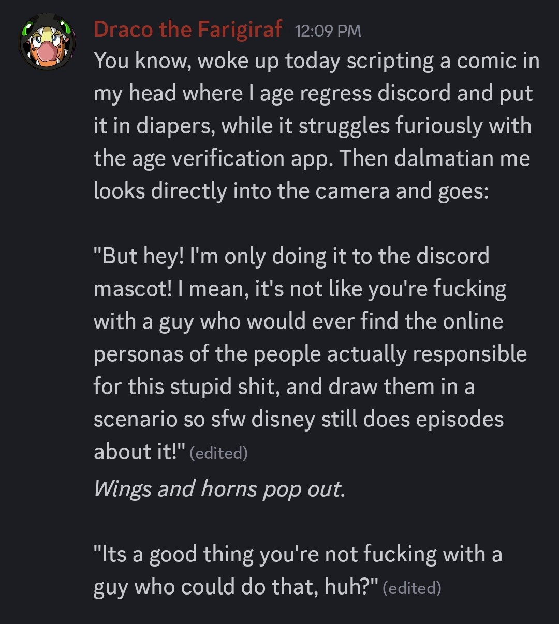Open the Draco the Farigiraf username
The height and width of the screenshot is (624, 559).
pyautogui.click(x=188, y=29)
